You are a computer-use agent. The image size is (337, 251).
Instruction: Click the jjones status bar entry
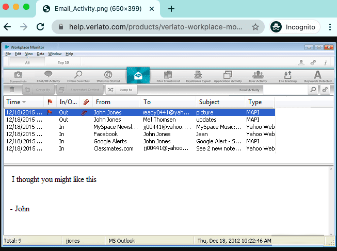[73, 241]
